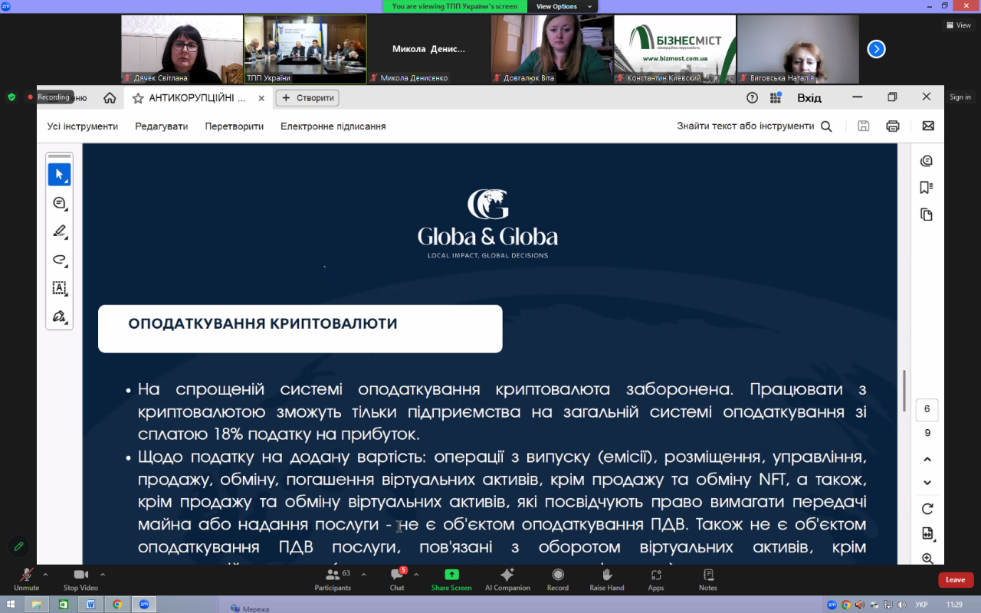Expand video options arrow beside Stop Video

pos(103,574)
